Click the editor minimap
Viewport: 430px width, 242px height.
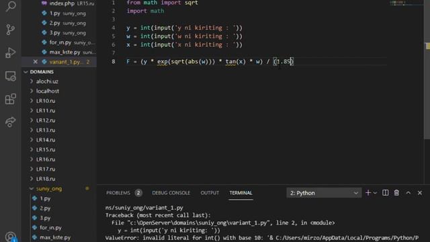click(406, 3)
